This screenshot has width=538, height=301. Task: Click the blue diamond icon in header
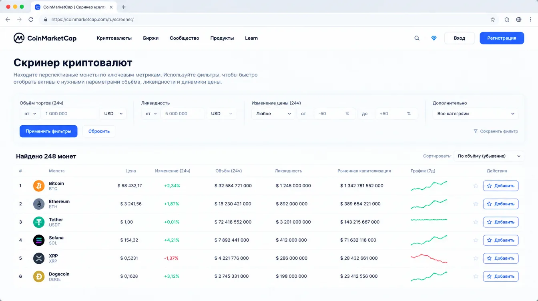tap(434, 38)
